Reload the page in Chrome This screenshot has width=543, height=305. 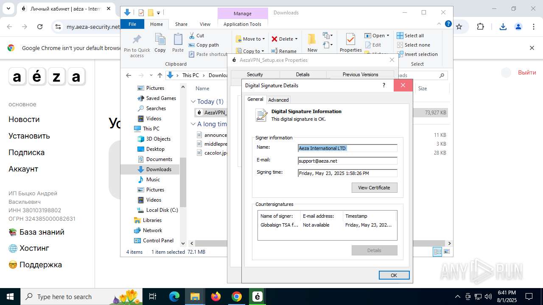[40, 27]
